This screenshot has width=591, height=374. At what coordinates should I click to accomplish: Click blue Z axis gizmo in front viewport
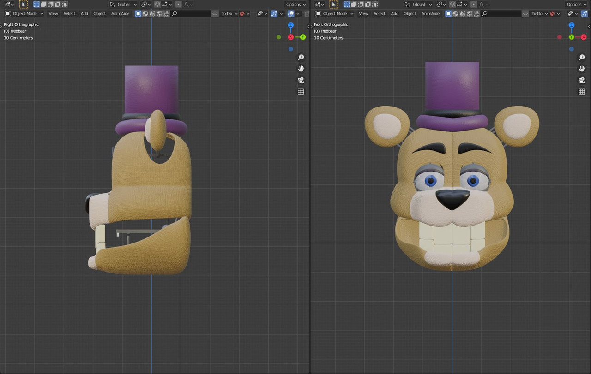pyautogui.click(x=572, y=25)
